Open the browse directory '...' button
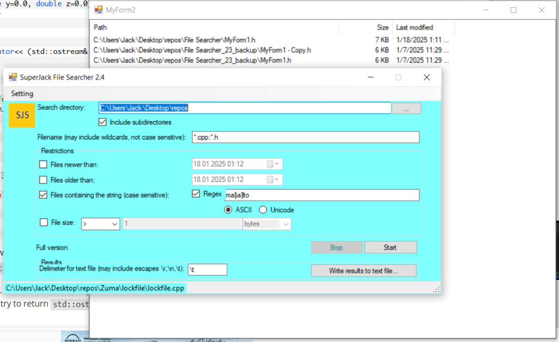The height and width of the screenshot is (342, 559). 406,108
